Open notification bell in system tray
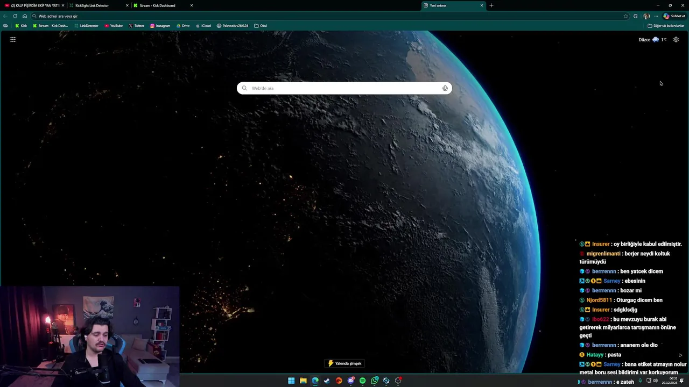 pyautogui.click(x=682, y=381)
